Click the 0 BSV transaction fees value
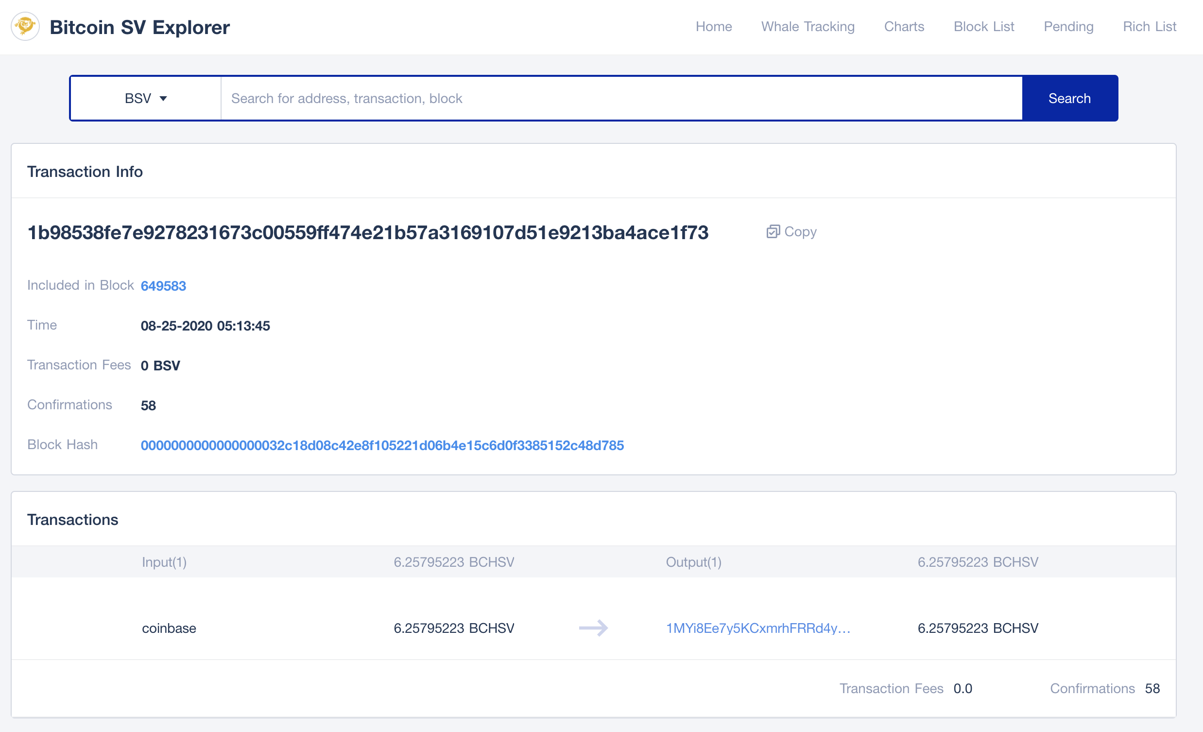 click(x=160, y=366)
